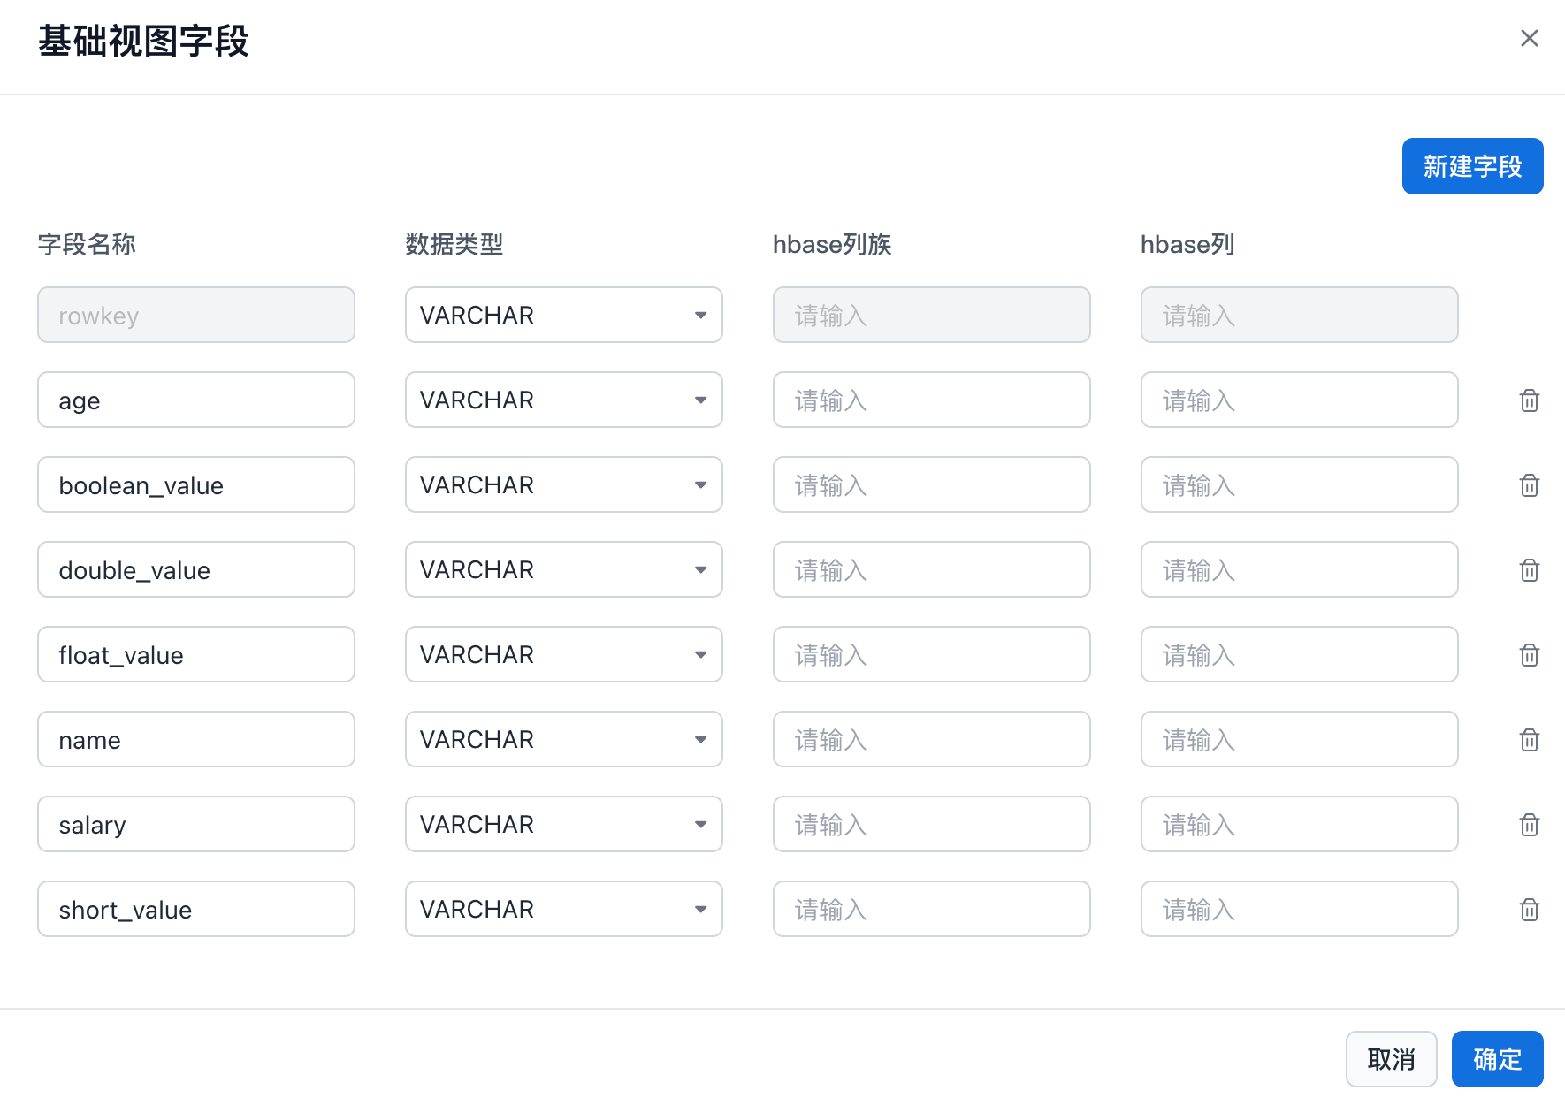The height and width of the screenshot is (1098, 1565).
Task: Select data type dropdown for name row
Action: point(563,739)
